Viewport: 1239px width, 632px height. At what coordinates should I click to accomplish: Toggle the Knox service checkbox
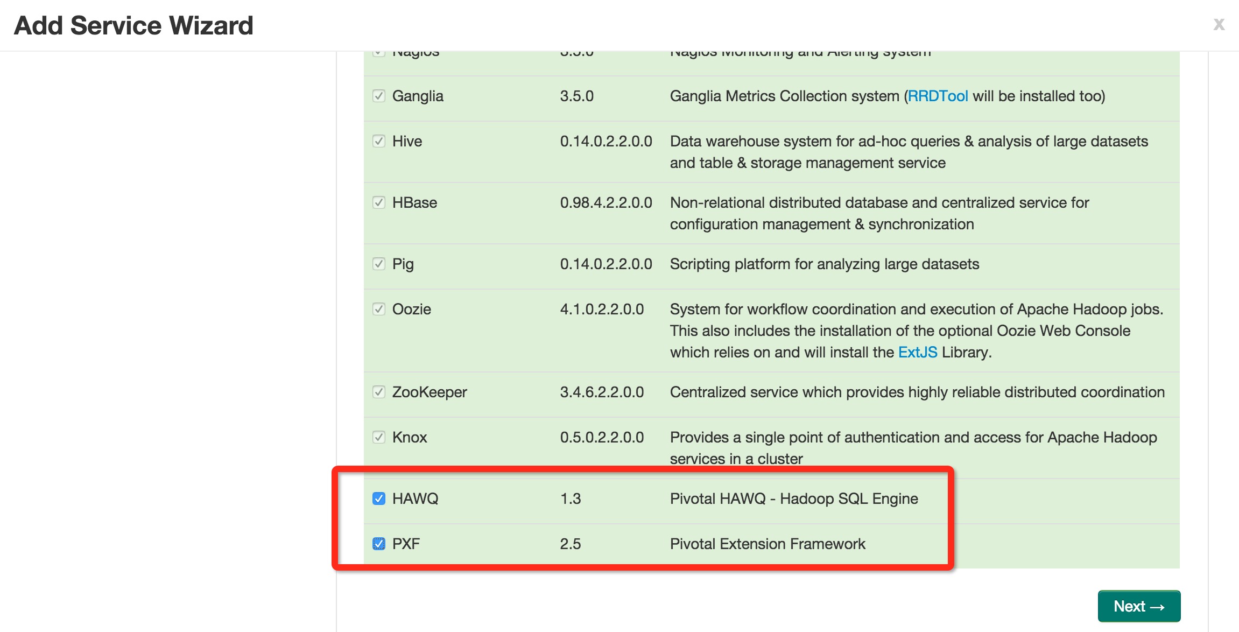379,437
